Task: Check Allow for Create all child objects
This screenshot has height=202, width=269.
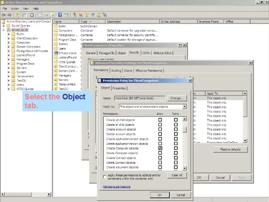Action: pos(160,120)
